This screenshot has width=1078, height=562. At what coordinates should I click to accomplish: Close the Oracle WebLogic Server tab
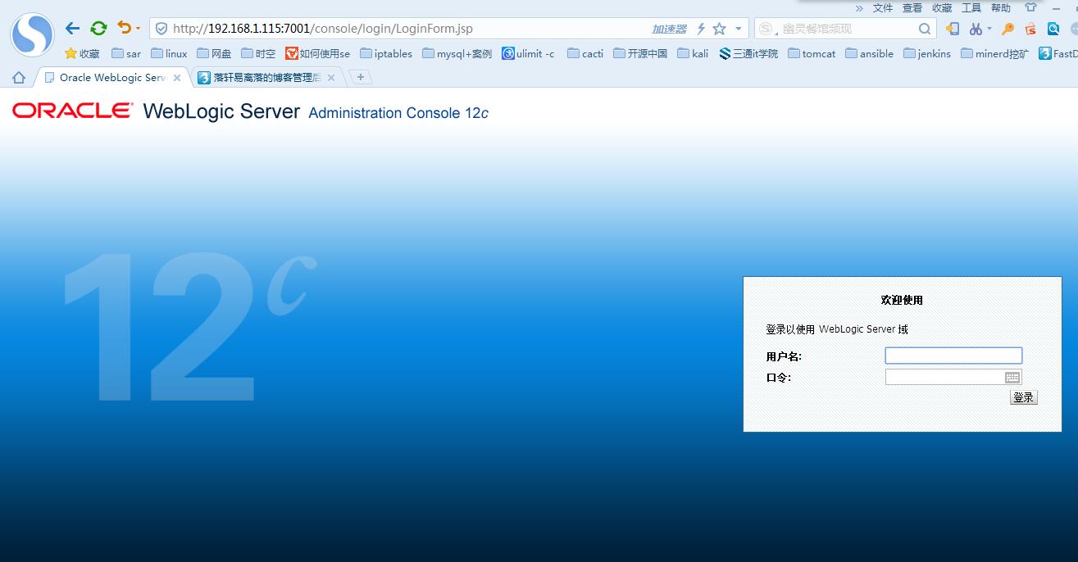[x=177, y=78]
